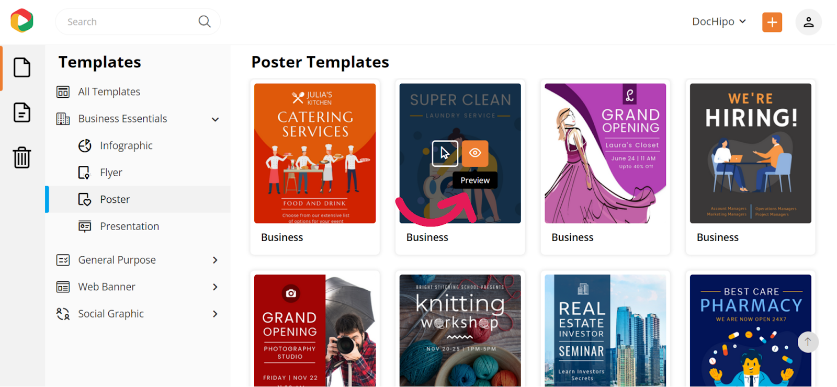
Task: Open Best Care Pharmacy poster
Action: [x=751, y=331]
